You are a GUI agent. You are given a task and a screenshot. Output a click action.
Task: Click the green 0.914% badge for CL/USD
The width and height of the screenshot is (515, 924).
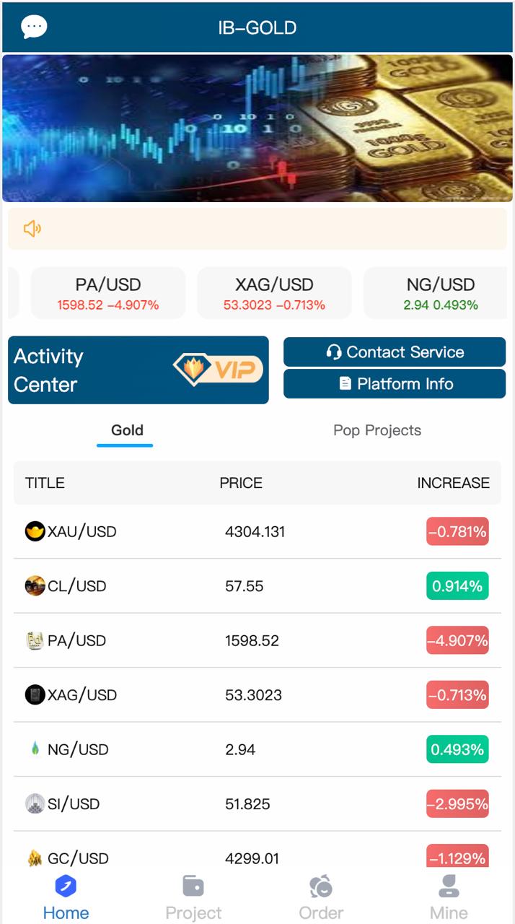coord(457,586)
